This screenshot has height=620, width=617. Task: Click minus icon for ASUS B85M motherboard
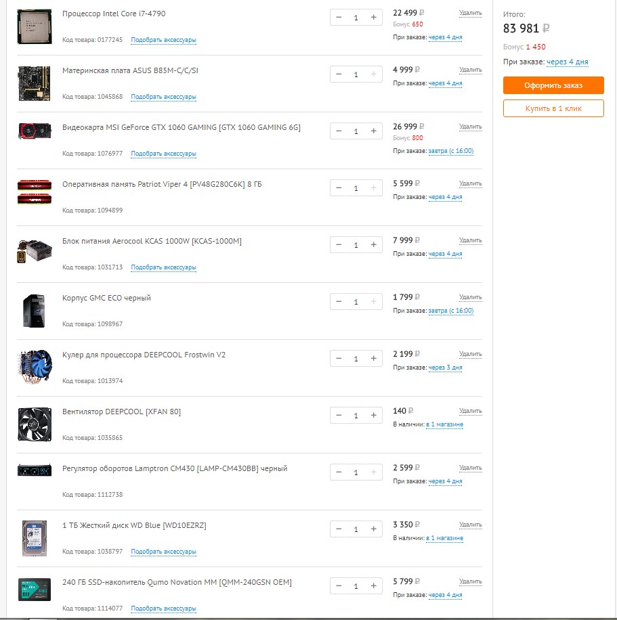click(339, 74)
